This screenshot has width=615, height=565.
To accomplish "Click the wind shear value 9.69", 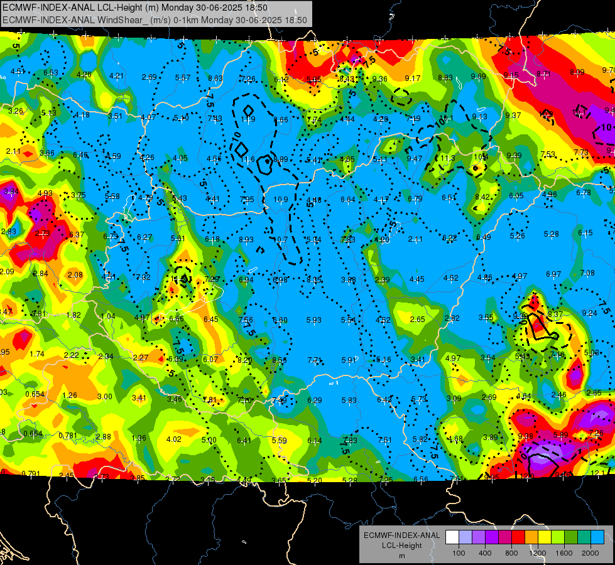I will [x=479, y=77].
